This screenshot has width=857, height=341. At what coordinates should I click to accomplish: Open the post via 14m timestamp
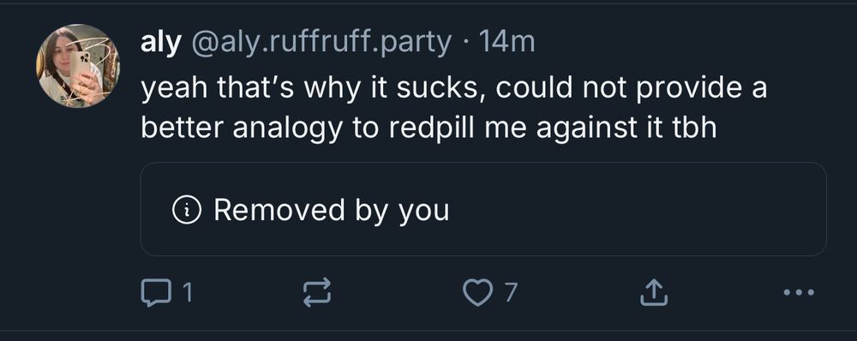click(506, 42)
